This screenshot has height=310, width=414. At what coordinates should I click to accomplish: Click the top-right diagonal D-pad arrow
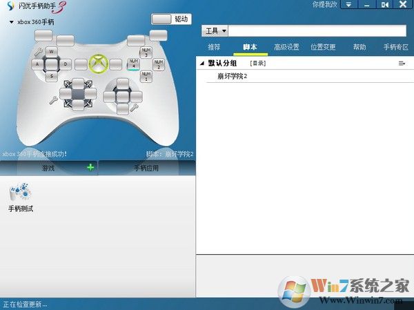click(89, 84)
